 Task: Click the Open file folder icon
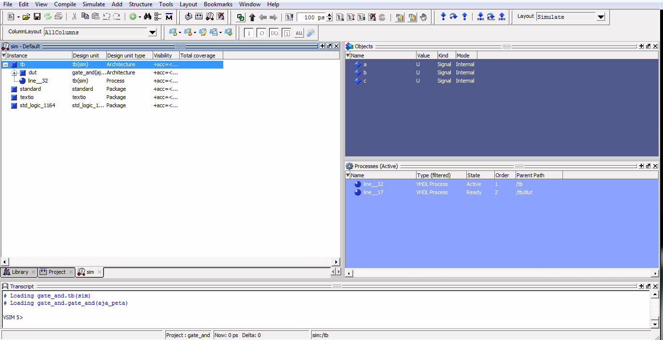point(26,17)
